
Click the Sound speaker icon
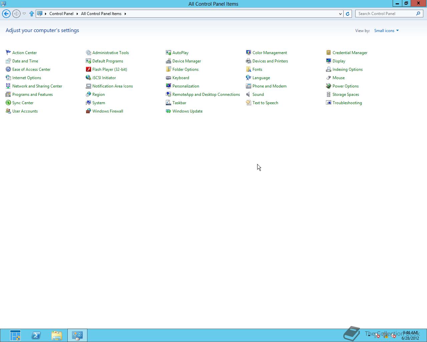point(249,94)
